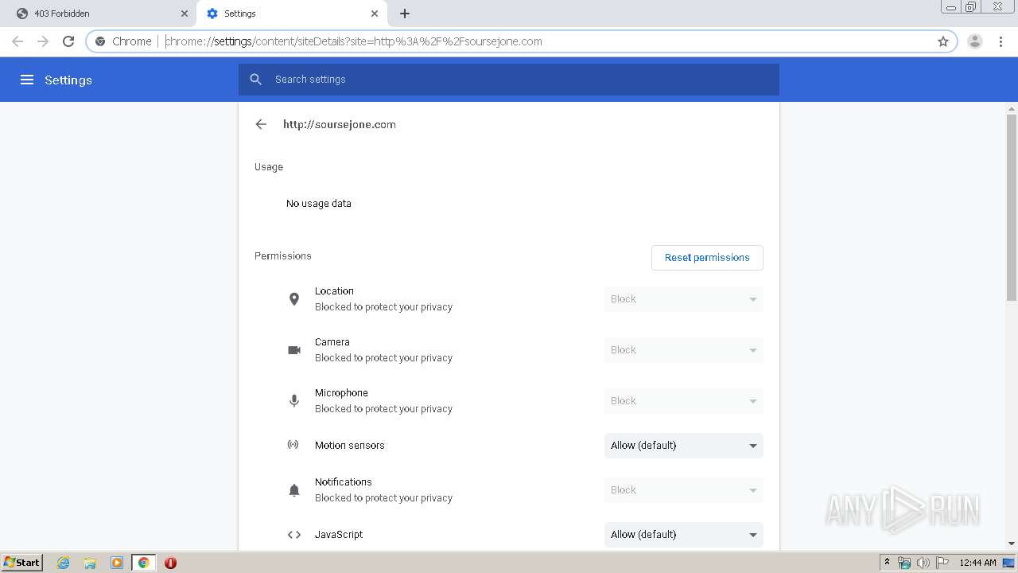The width and height of the screenshot is (1018, 573).
Task: Click the address bar URL
Action: click(354, 41)
